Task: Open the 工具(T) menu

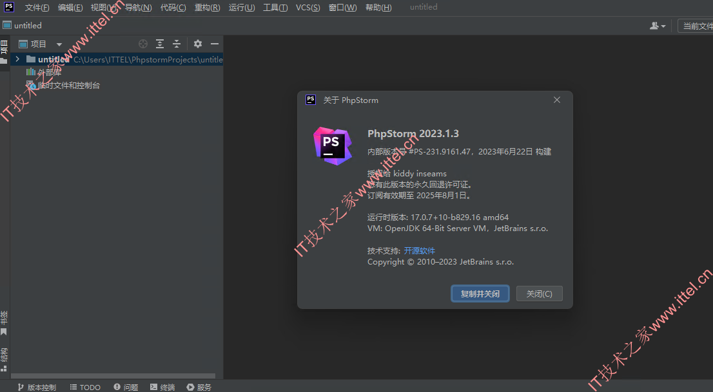Action: 275,7
